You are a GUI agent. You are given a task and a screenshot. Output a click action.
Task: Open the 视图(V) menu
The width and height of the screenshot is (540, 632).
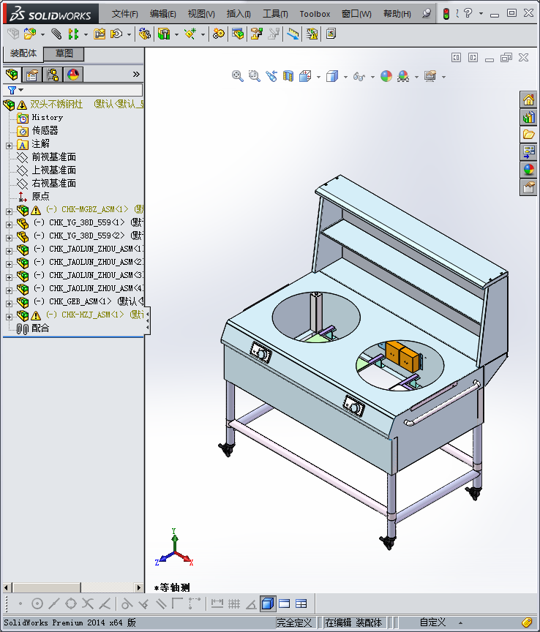(201, 14)
